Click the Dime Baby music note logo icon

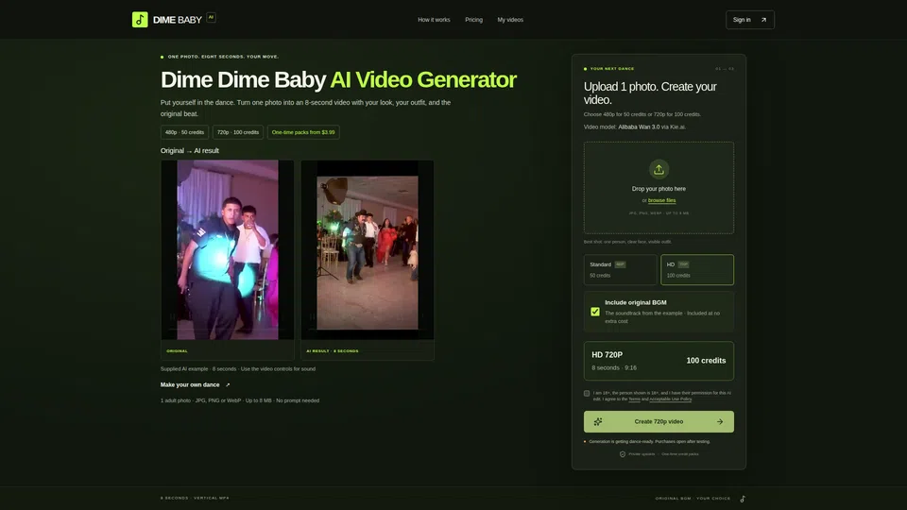point(140,20)
